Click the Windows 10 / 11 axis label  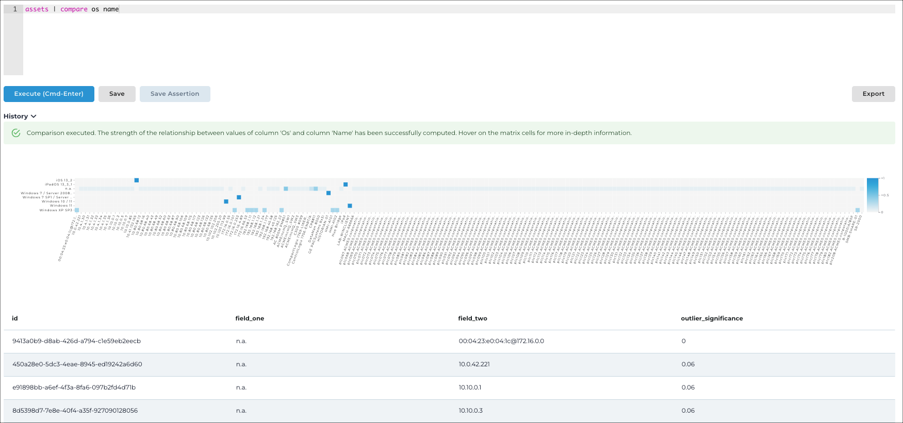(57, 201)
